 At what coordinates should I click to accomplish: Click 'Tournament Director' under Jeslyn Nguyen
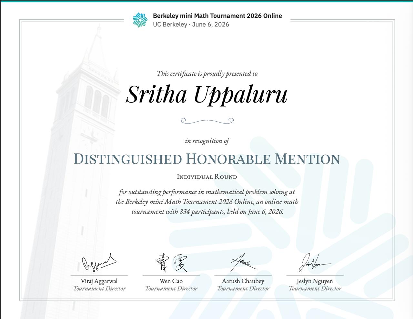(315, 289)
